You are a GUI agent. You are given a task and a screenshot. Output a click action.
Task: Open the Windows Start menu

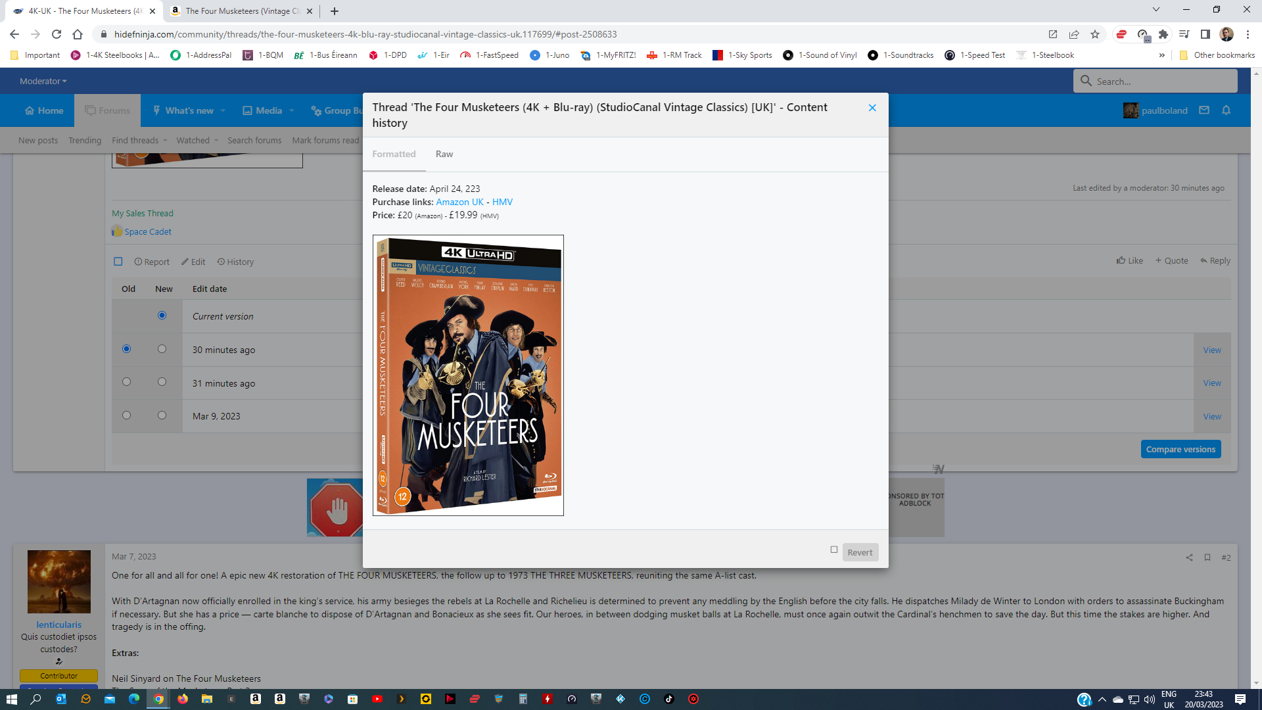[x=11, y=699]
